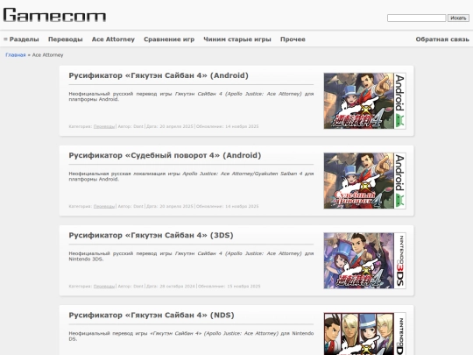Open the Гякутэн Сайбан 4 Android cover thumbnail

click(364, 101)
